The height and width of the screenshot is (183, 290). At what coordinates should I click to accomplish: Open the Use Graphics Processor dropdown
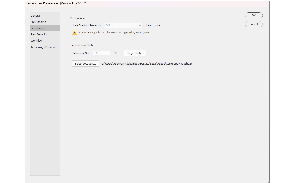coord(123,25)
